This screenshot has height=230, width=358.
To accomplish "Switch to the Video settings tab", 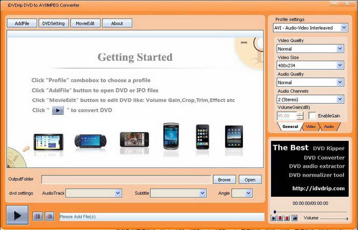I will pyautogui.click(x=310, y=126).
